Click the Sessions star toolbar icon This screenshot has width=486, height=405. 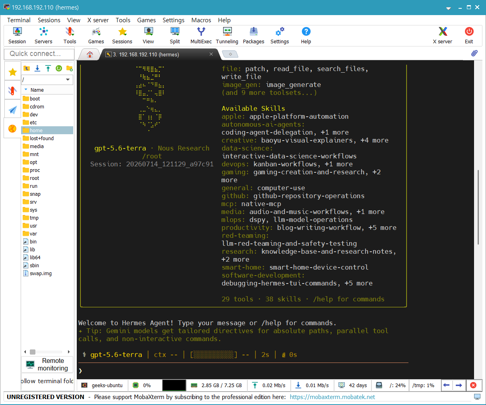pyautogui.click(x=122, y=35)
